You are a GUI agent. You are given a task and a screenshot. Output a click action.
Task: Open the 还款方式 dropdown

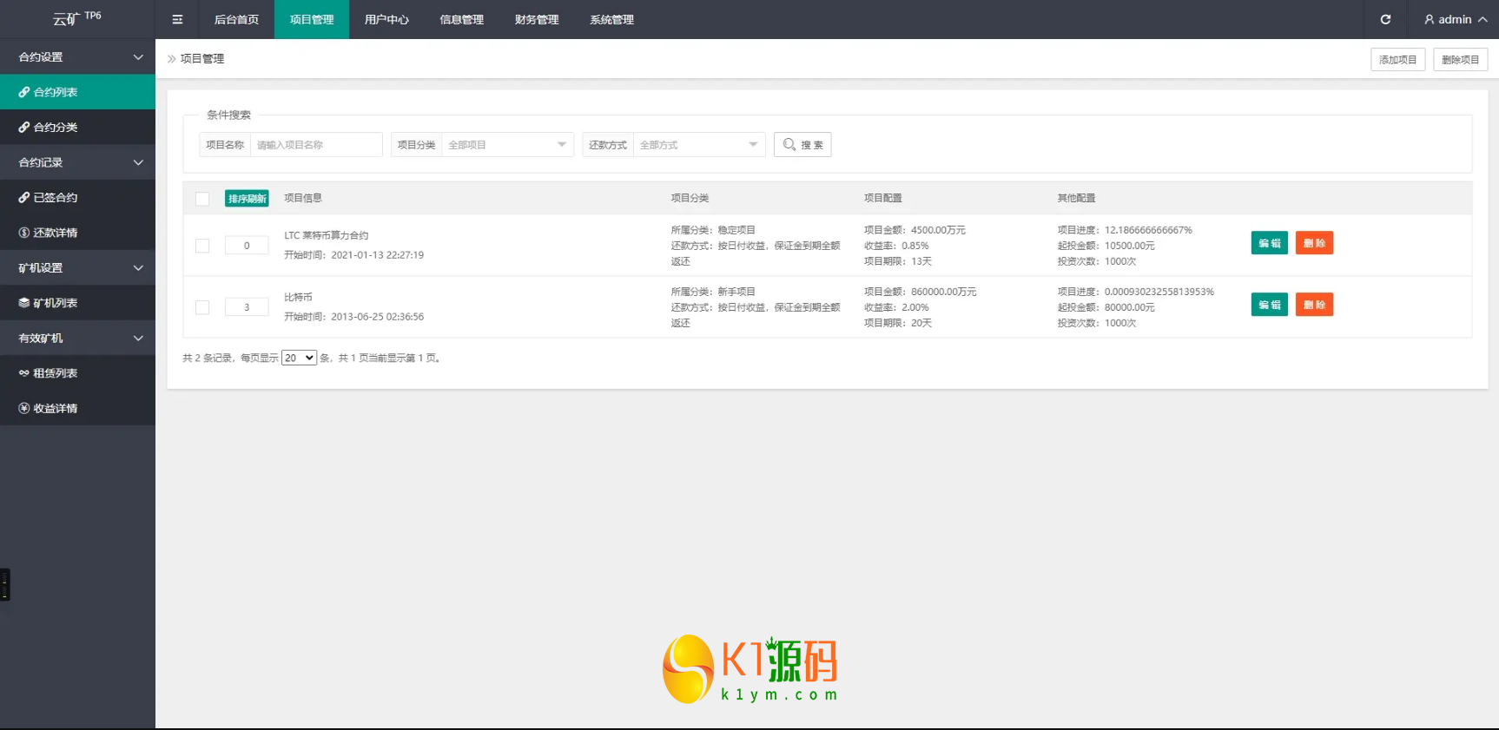[698, 145]
